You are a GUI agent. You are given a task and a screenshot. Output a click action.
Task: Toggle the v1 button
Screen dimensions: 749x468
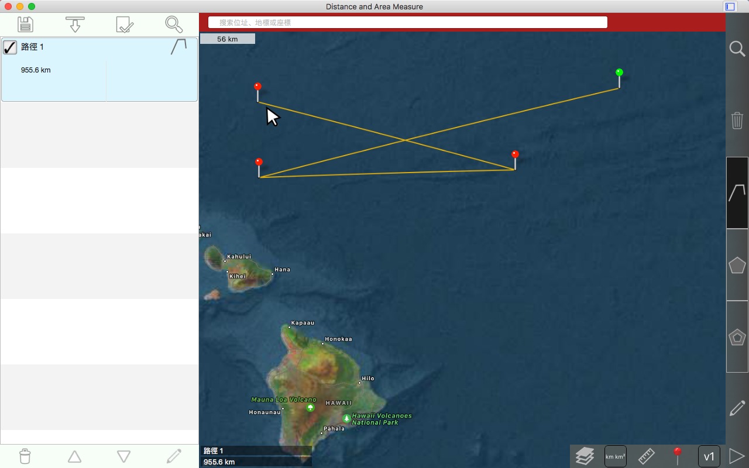[x=709, y=456]
